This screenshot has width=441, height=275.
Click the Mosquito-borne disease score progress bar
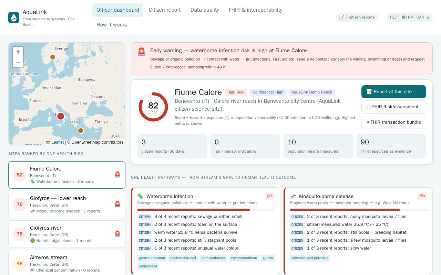(359, 210)
